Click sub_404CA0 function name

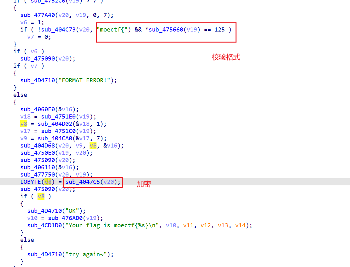click(55, 138)
